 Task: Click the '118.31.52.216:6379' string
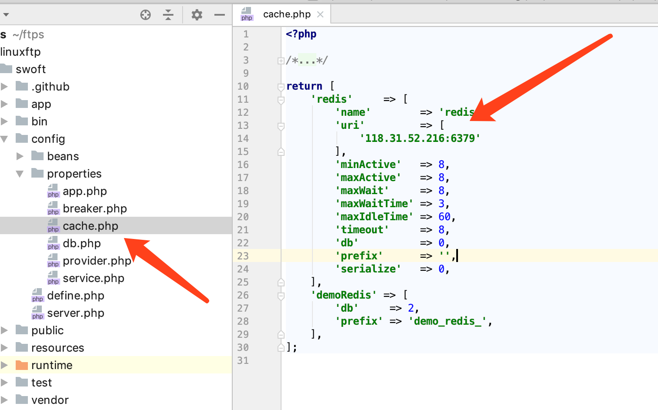point(420,138)
